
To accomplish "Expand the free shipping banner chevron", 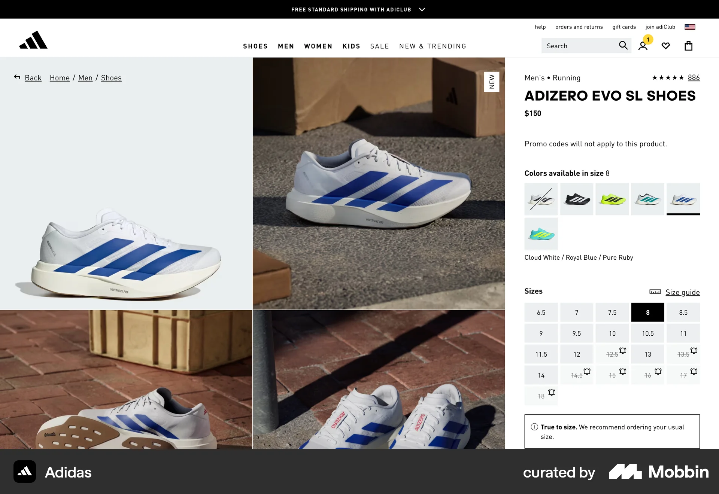I will point(422,9).
